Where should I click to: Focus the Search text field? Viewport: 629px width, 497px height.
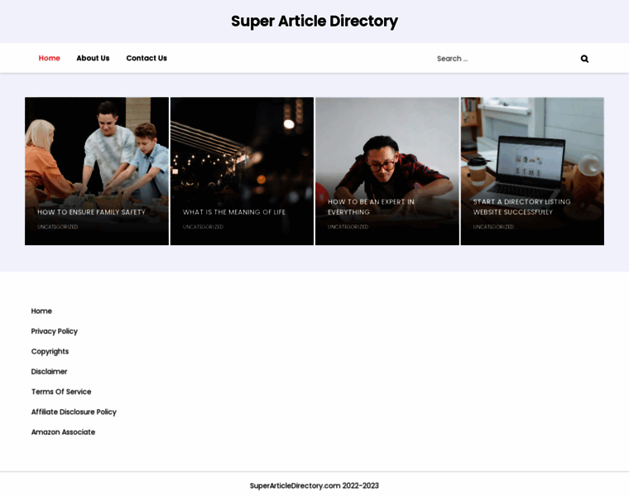[501, 59]
